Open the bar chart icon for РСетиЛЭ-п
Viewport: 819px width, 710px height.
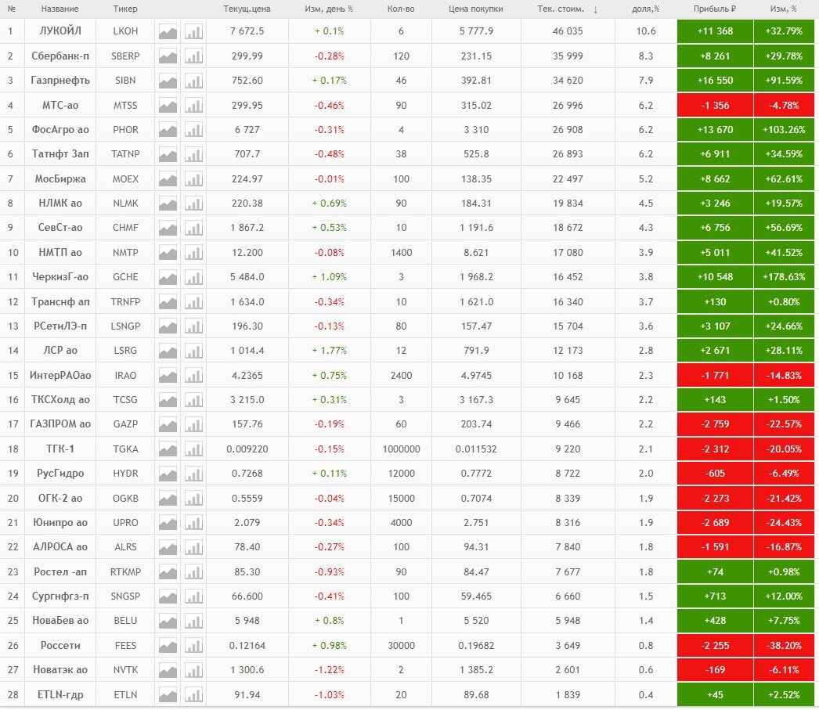tap(193, 326)
